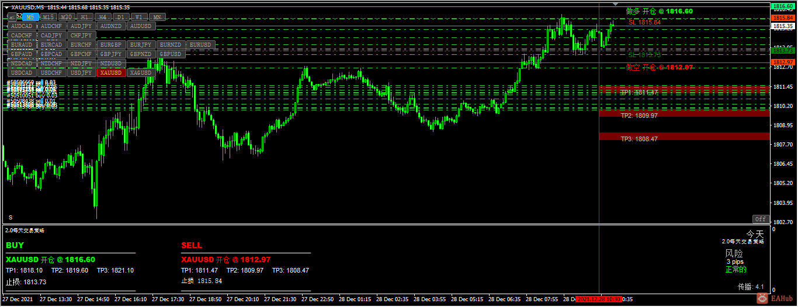The image size is (798, 307).
Task: Select the EURUSD symbol button
Action: (x=201, y=45)
